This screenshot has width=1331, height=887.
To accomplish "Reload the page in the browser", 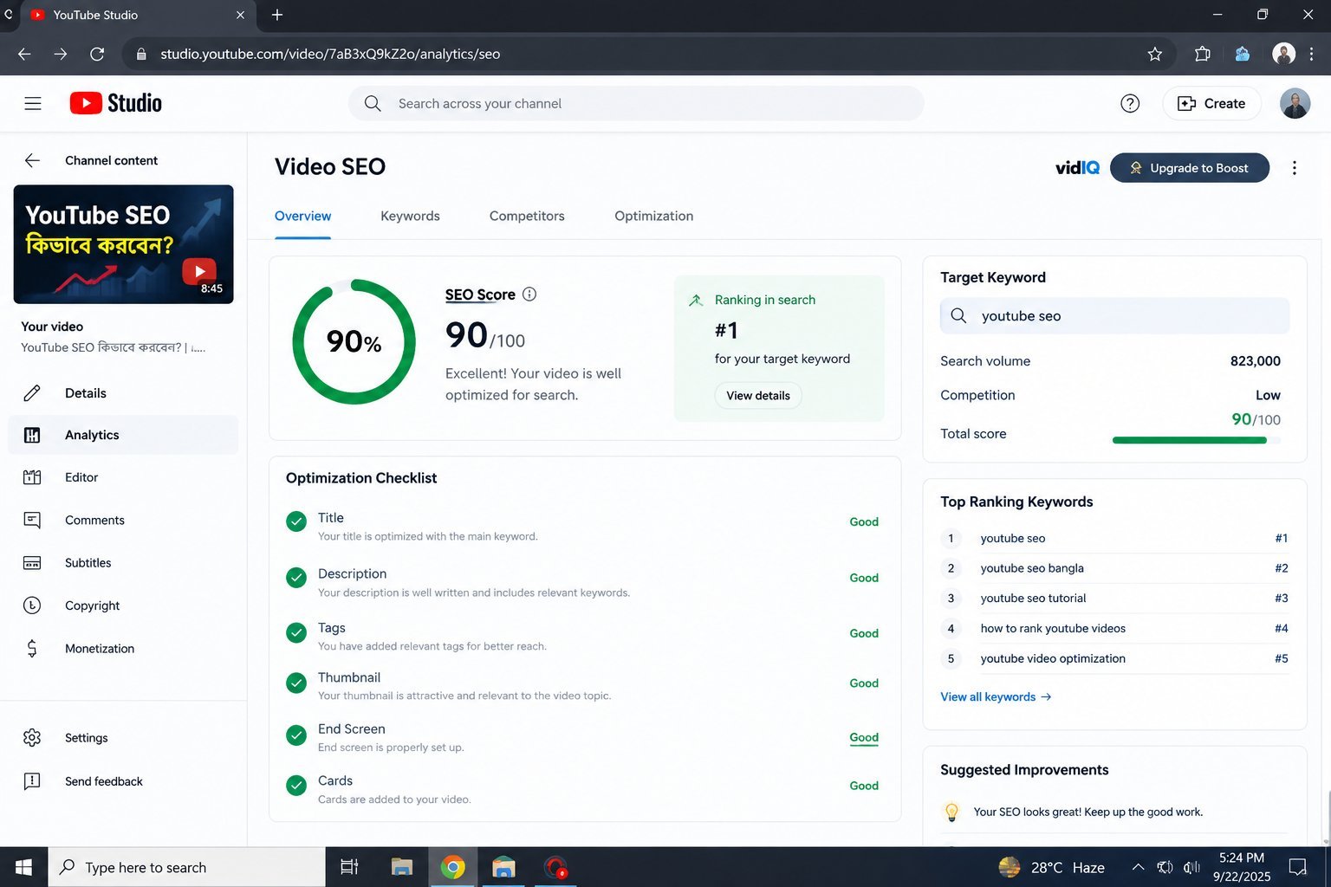I will (x=97, y=54).
